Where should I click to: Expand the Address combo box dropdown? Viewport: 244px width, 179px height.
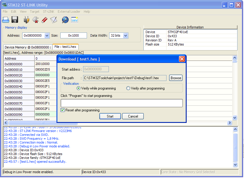point(47,35)
